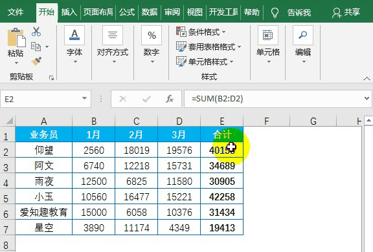
Task: Click the Conditional Formatting (条件格式) icon
Action: 181,32
